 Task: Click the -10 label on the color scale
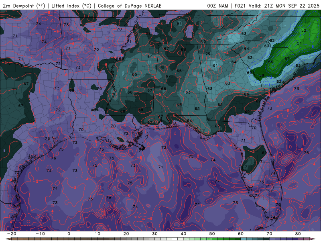point(40,234)
